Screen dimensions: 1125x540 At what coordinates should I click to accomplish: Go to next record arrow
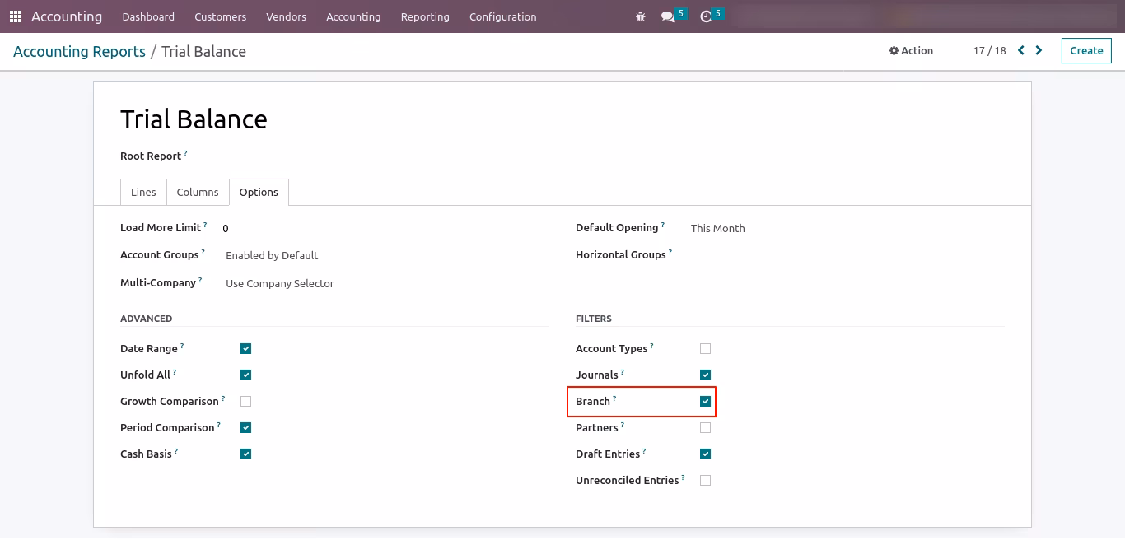pyautogui.click(x=1039, y=50)
